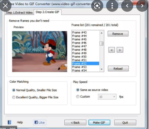Move to previous frame with < button

[111, 50]
